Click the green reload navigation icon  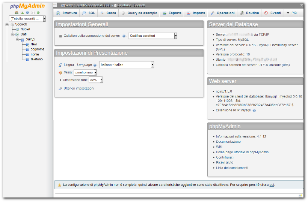pyautogui.click(x=38, y=12)
